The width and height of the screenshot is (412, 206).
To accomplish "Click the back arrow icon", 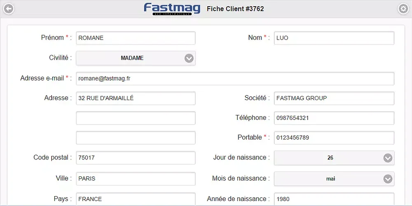I will click(x=8, y=9).
